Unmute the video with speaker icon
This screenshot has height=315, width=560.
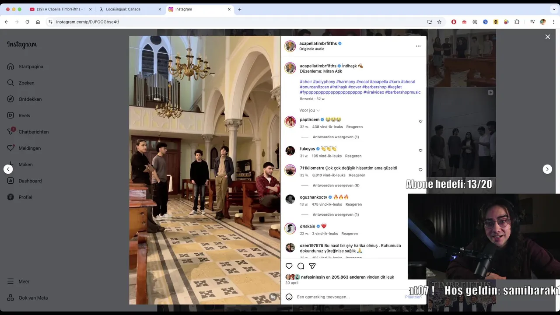coord(273,297)
